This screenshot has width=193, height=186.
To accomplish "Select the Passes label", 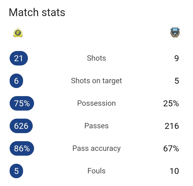I will [x=96, y=126].
